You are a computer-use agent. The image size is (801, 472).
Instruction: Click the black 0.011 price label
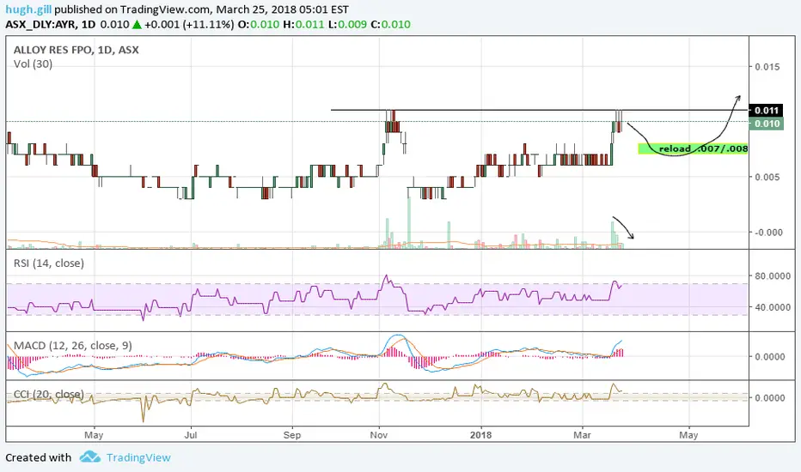pyautogui.click(x=766, y=110)
